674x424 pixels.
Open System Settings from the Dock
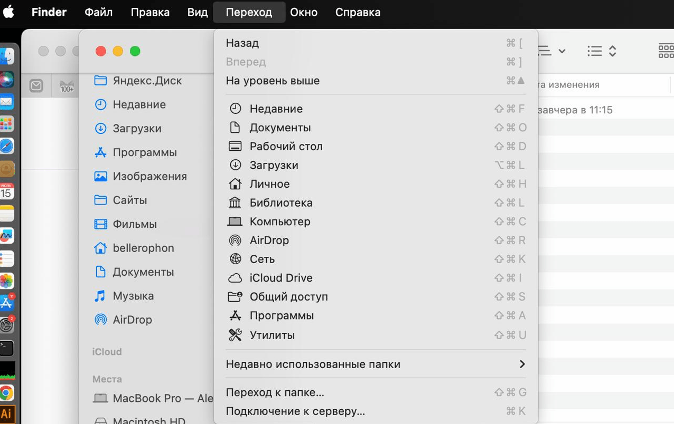tap(7, 325)
